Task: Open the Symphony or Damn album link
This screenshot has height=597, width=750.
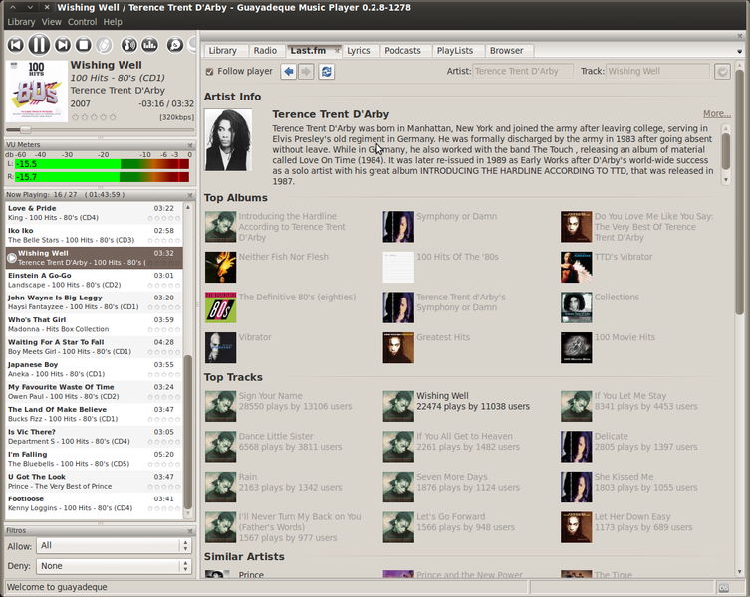Action: click(x=457, y=216)
